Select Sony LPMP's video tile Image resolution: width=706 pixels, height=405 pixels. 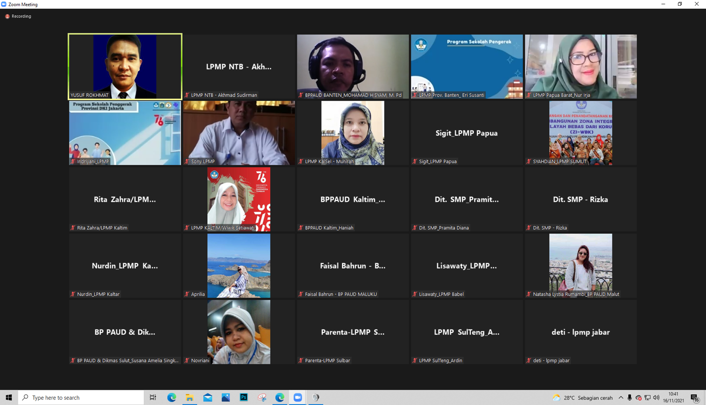pyautogui.click(x=239, y=133)
